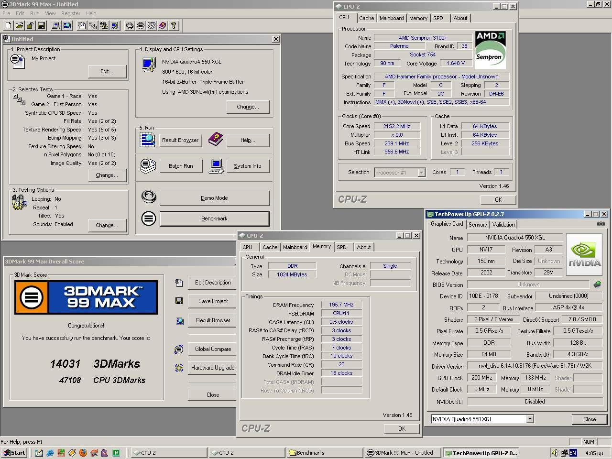Click the New project toolbar icon
This screenshot has width=612, height=459.
tap(8, 25)
